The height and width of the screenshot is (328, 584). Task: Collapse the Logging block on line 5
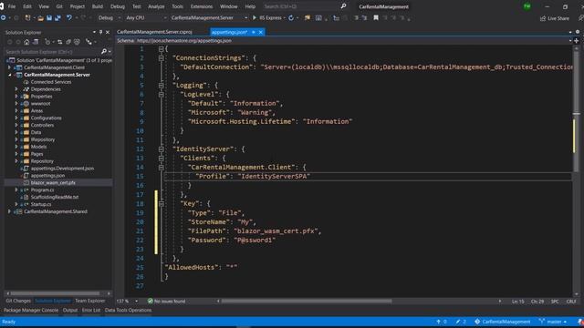pyautogui.click(x=161, y=86)
